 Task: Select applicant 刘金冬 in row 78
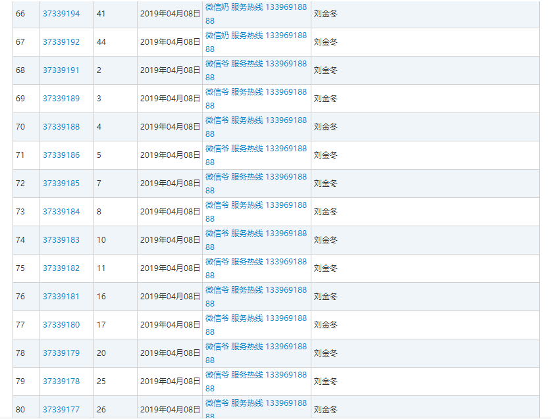coord(325,353)
